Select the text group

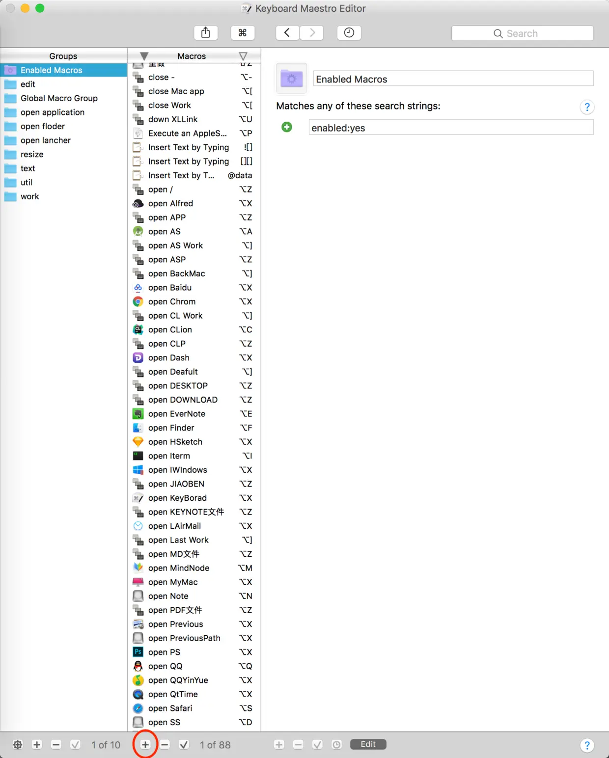pos(64,168)
